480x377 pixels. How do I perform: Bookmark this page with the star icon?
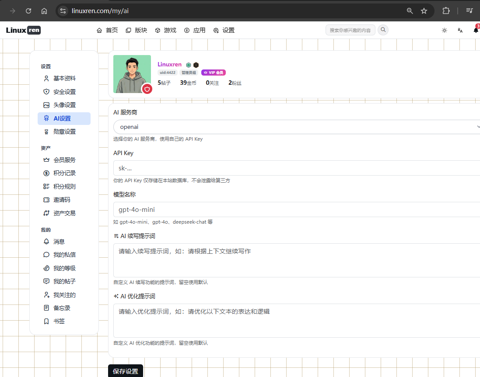pos(424,11)
